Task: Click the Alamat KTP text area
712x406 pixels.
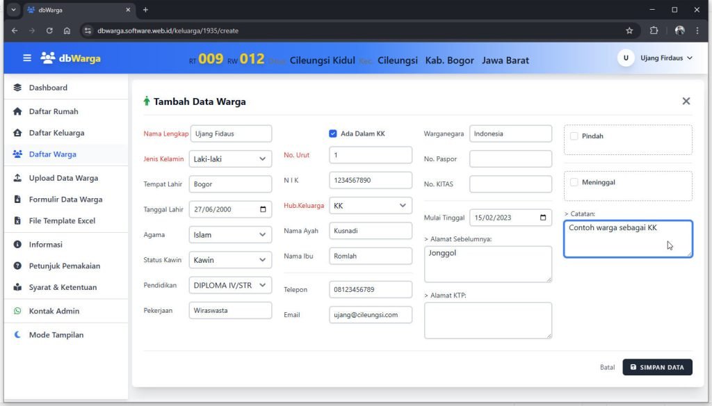Action: point(487,320)
